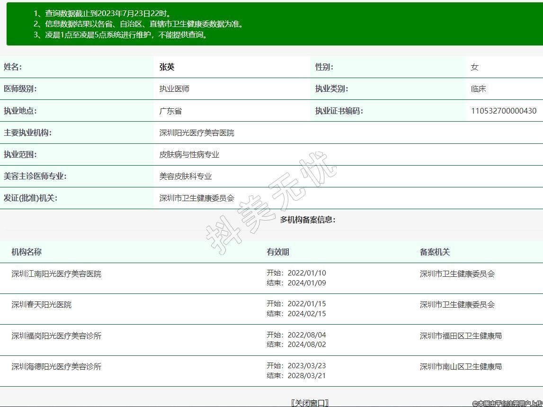Viewport: 543px width, 407px height.
Task: Click the 有效期 column header
Action: 277,252
